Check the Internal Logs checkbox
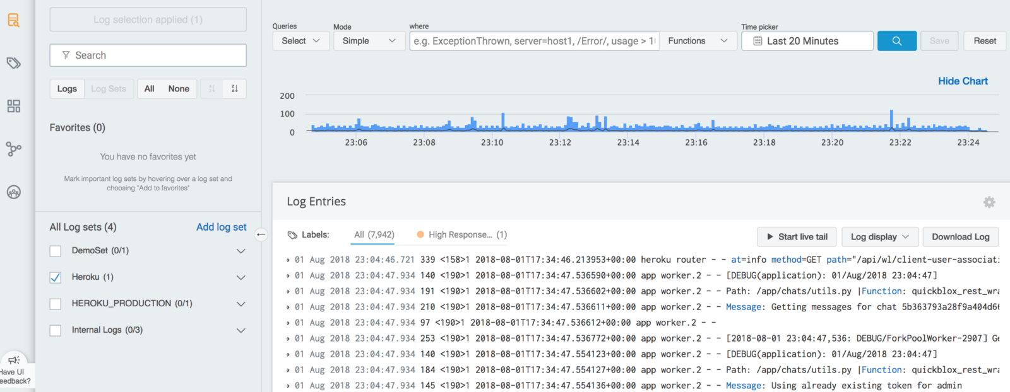The image size is (1010, 392). coord(56,330)
